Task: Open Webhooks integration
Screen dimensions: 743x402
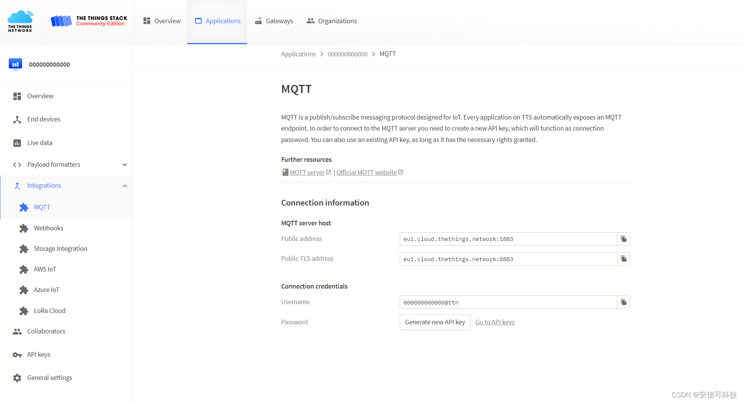Action: point(66,228)
